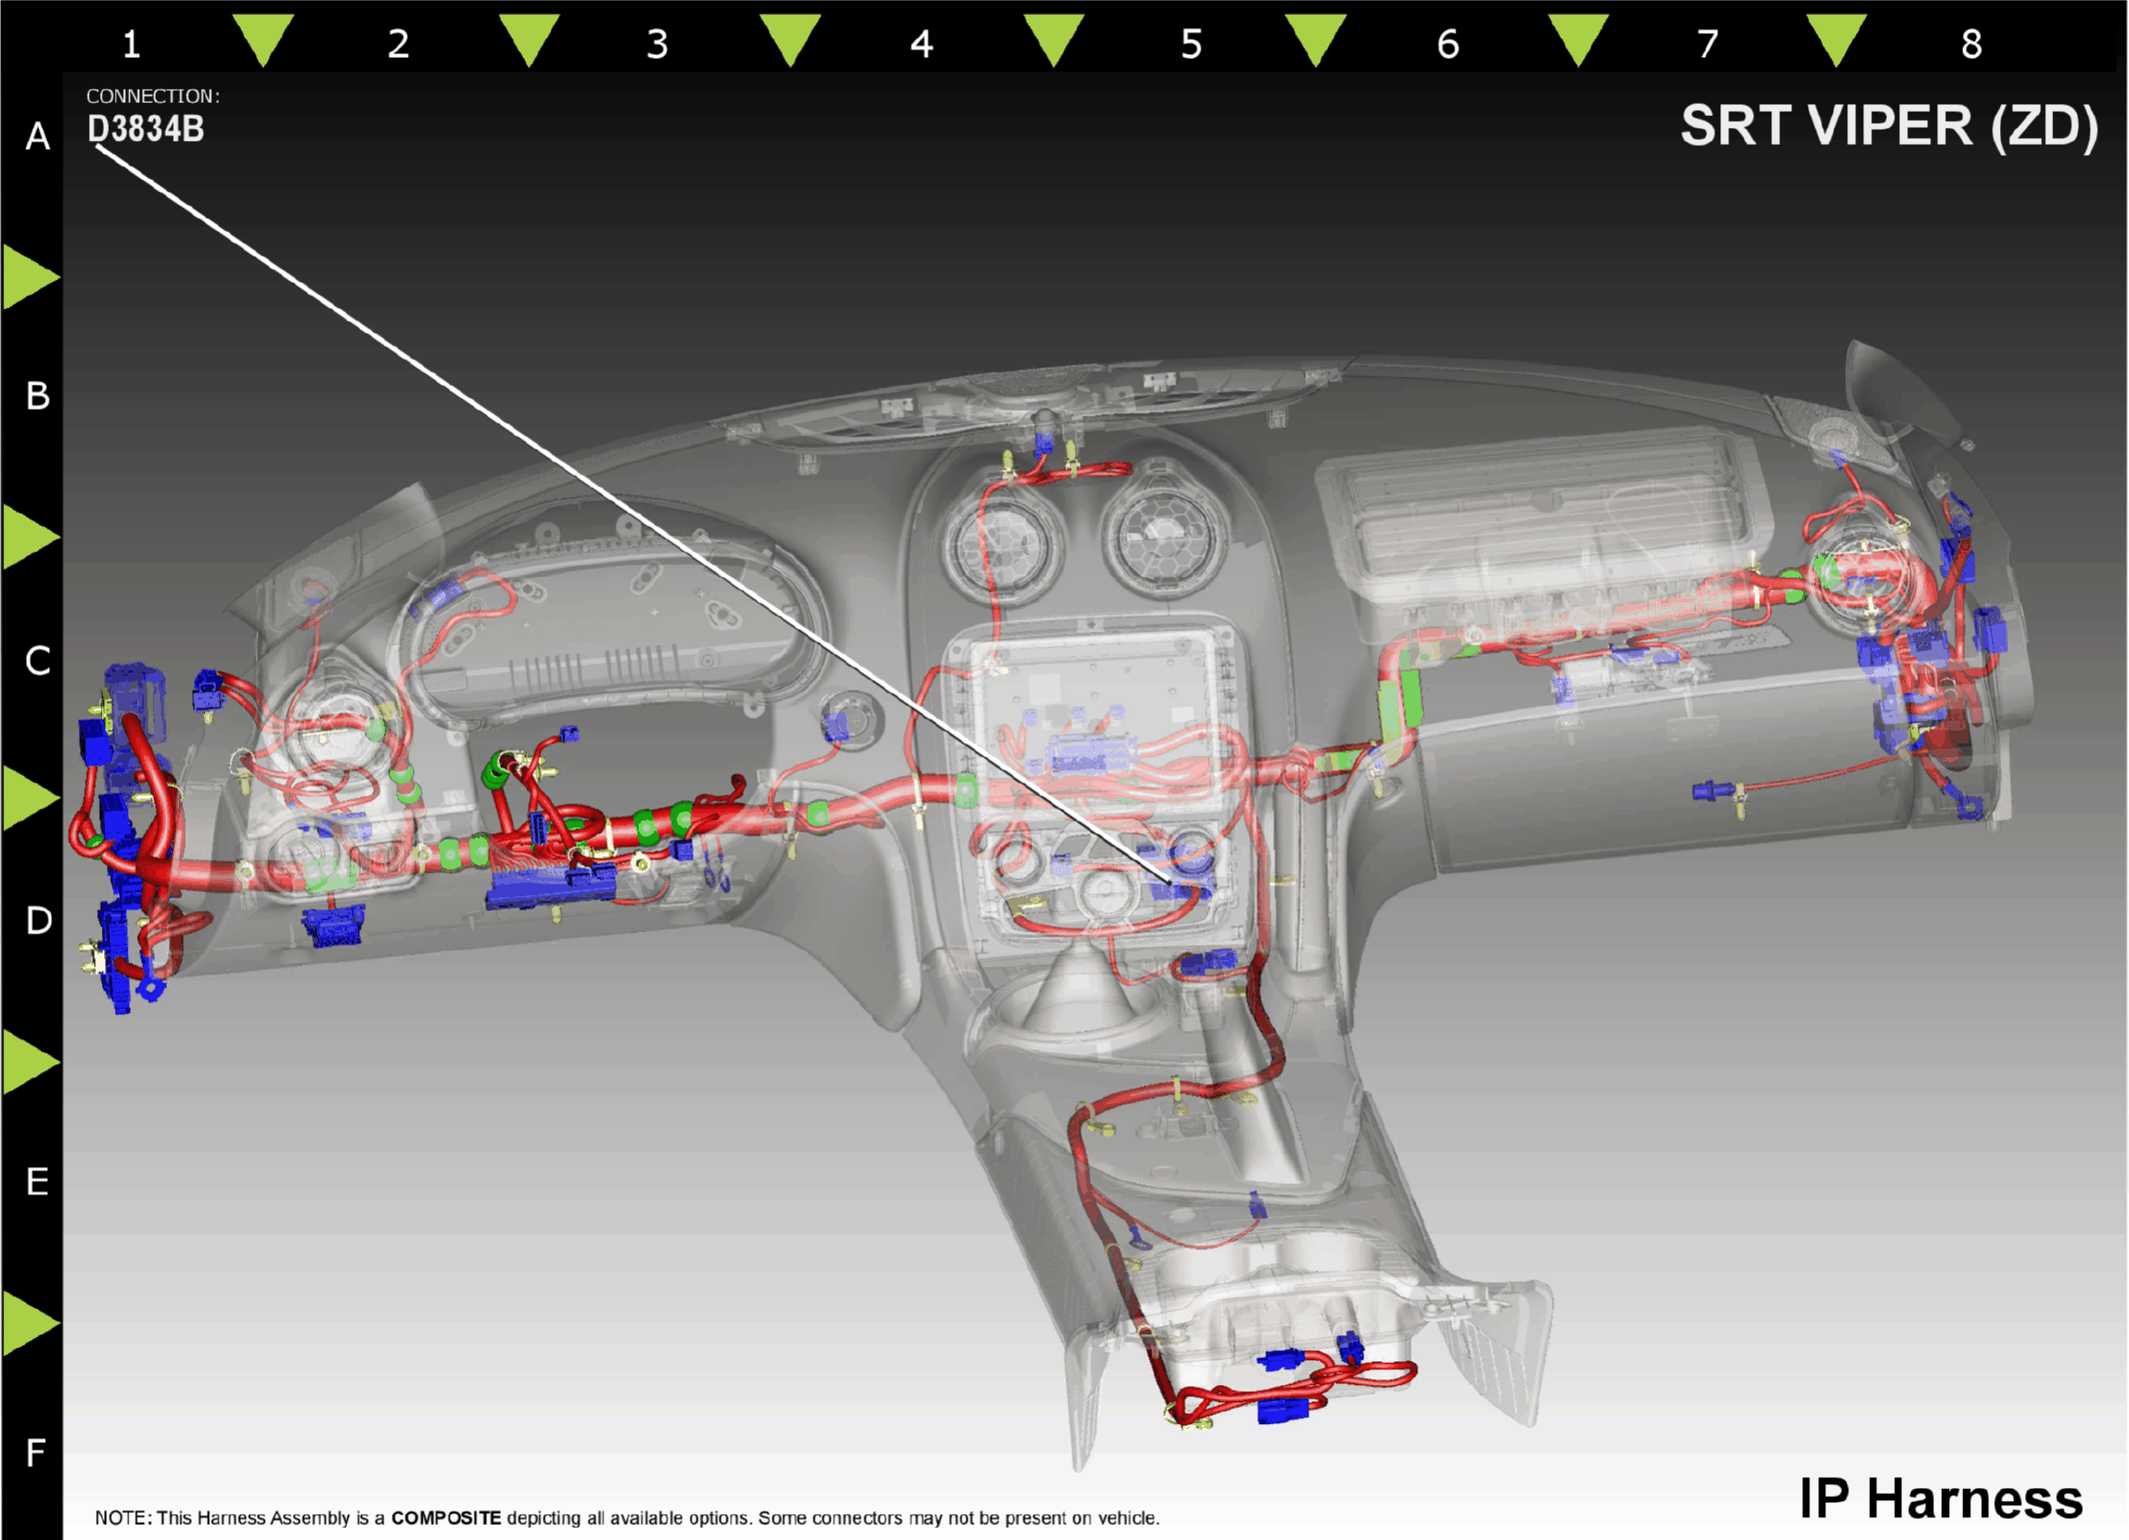
Task: Click green arrow between rows E and F
Action: 30,1323
